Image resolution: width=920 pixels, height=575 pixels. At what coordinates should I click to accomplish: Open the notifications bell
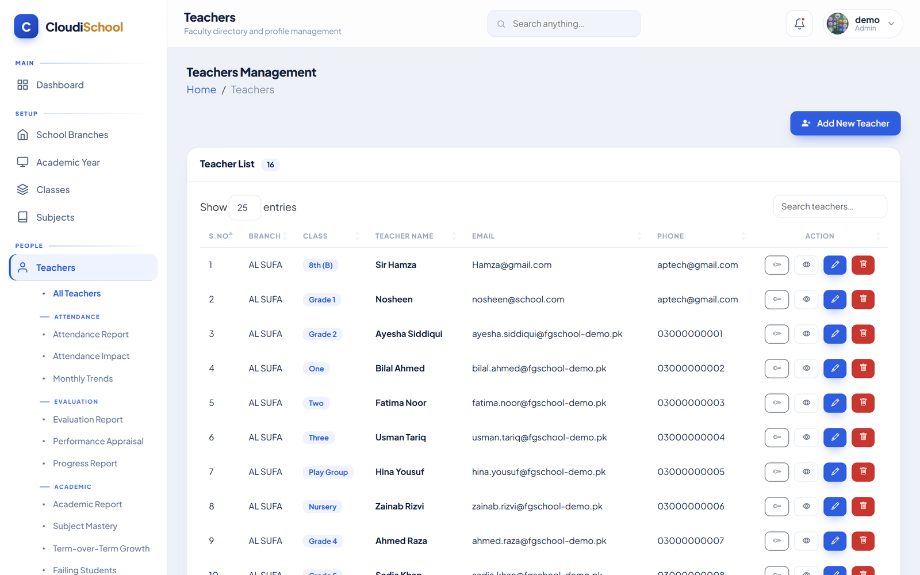[799, 24]
